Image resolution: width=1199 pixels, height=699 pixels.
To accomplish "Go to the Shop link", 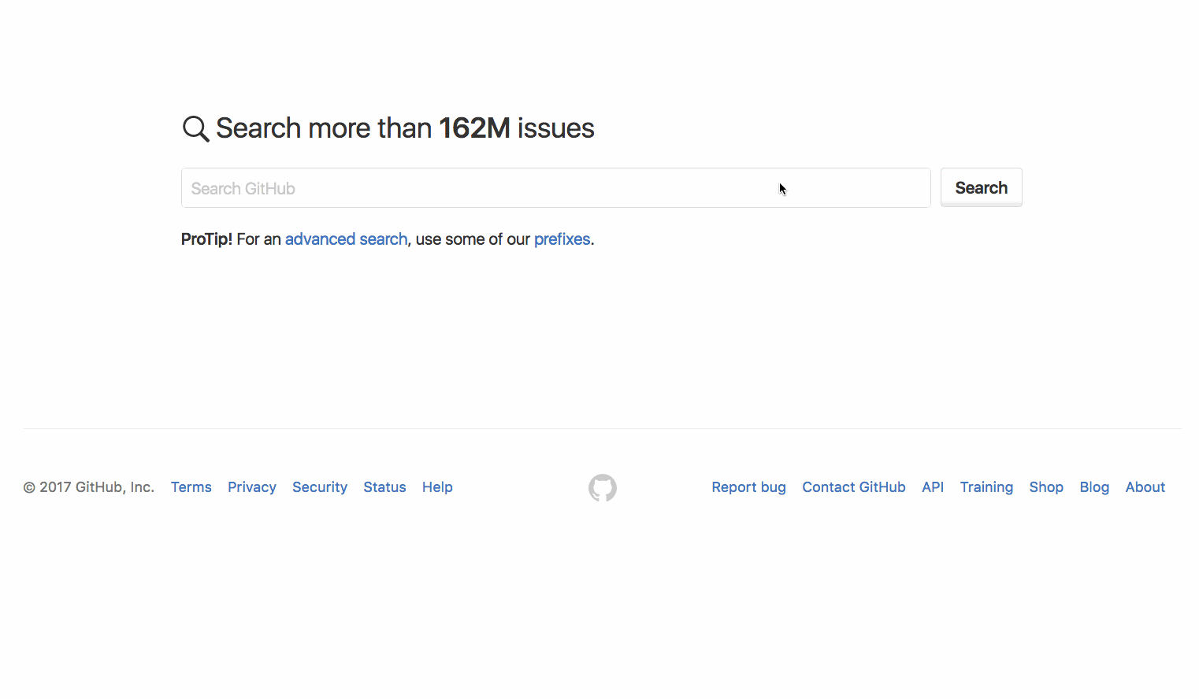I will 1046,487.
